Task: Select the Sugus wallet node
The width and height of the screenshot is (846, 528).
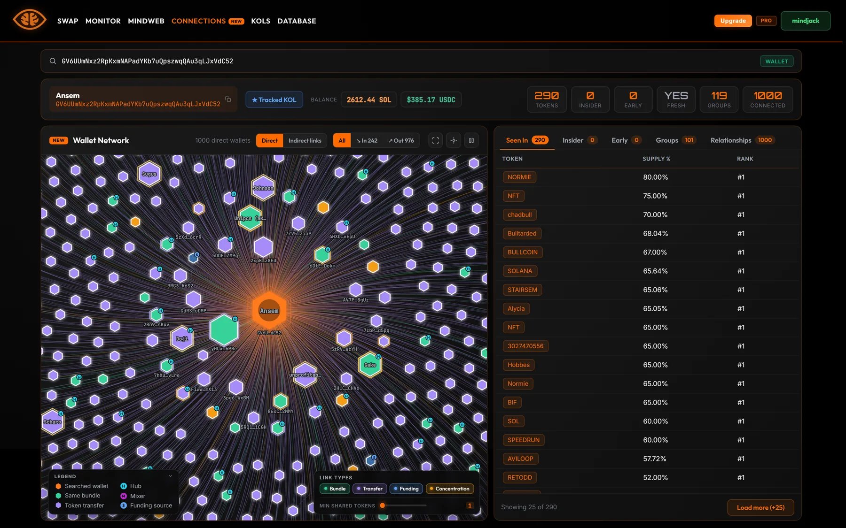Action: 149,174
